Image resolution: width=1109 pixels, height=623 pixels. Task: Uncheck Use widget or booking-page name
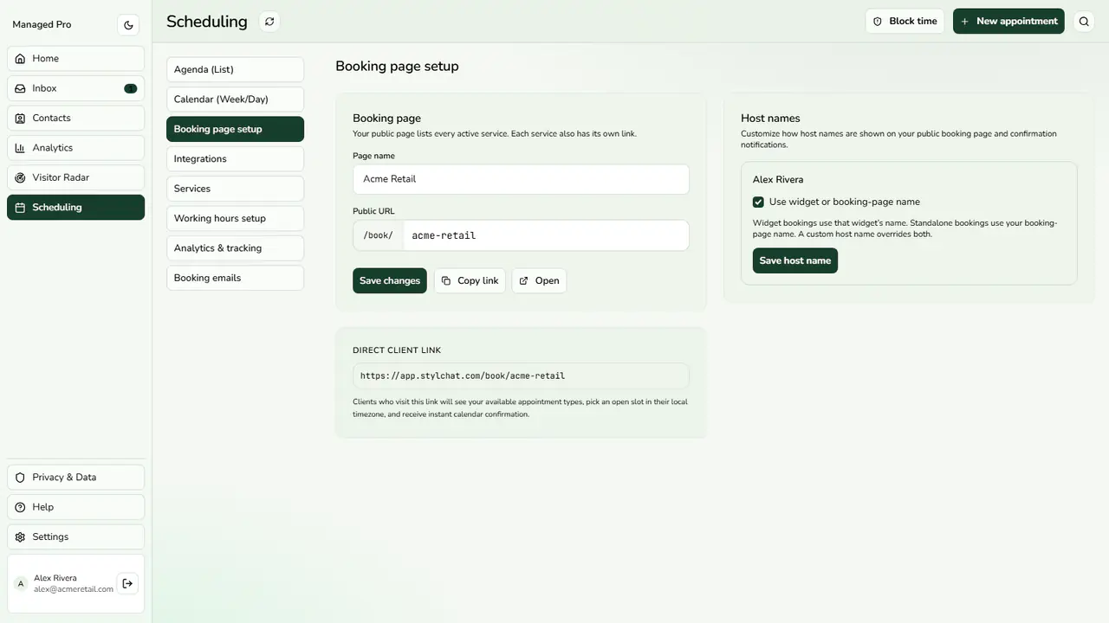pos(758,202)
